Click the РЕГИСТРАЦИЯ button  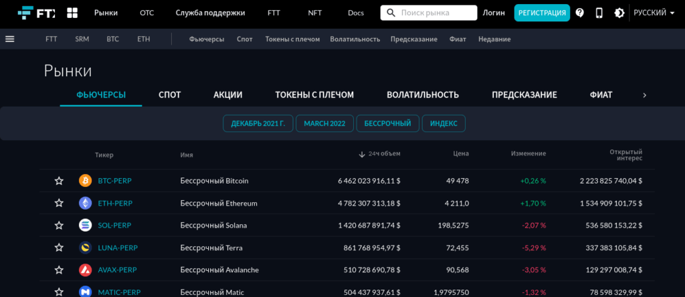[542, 13]
